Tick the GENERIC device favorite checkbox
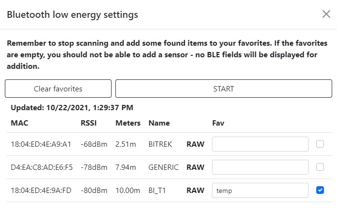Image resolution: width=337 pixels, height=217 pixels. click(320, 167)
